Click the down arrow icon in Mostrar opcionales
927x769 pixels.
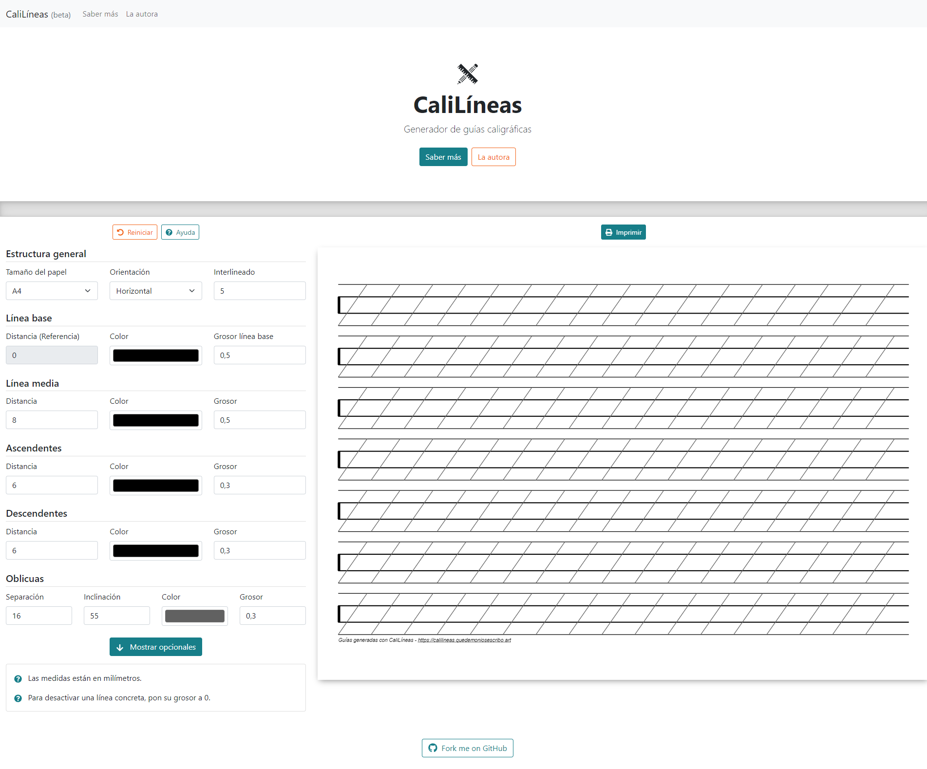click(120, 647)
